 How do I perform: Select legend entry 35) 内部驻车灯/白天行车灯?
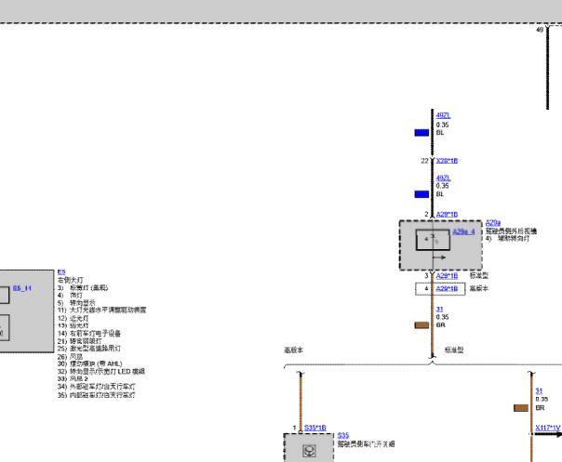[97, 395]
